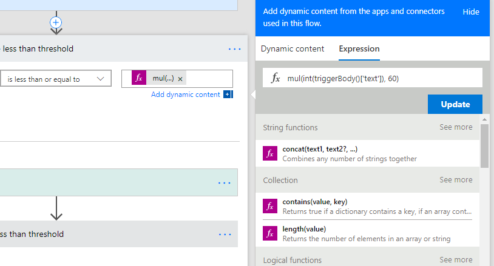Viewport: 494px width, 266px height.
Task: Switch to the Dynamic content tab
Action: [x=293, y=49]
